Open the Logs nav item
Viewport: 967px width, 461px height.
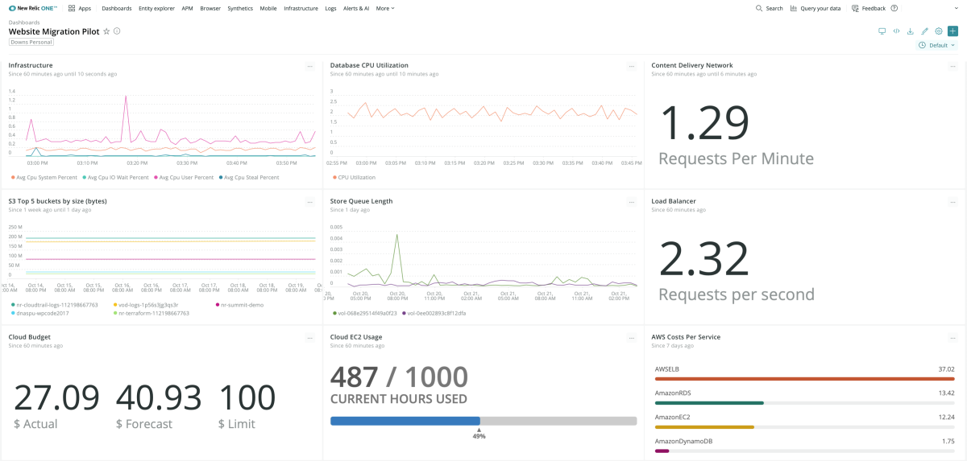coord(330,8)
